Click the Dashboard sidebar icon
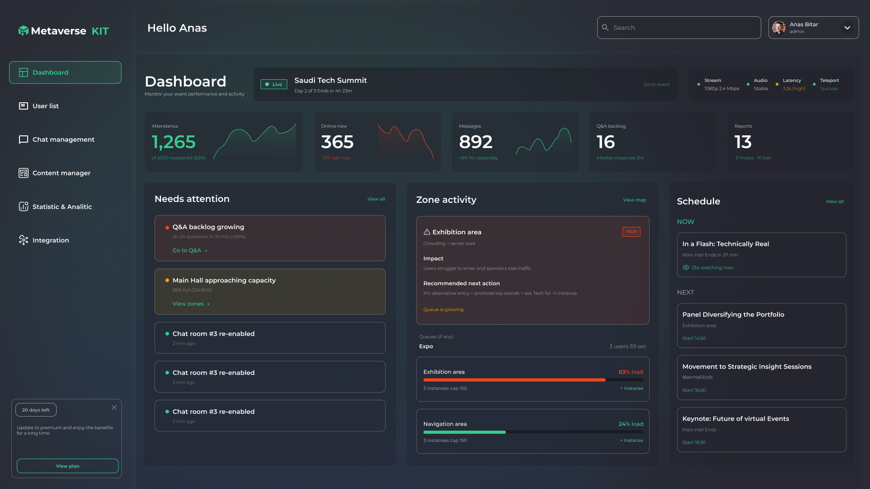Viewport: 870px width, 489px height. (24, 72)
